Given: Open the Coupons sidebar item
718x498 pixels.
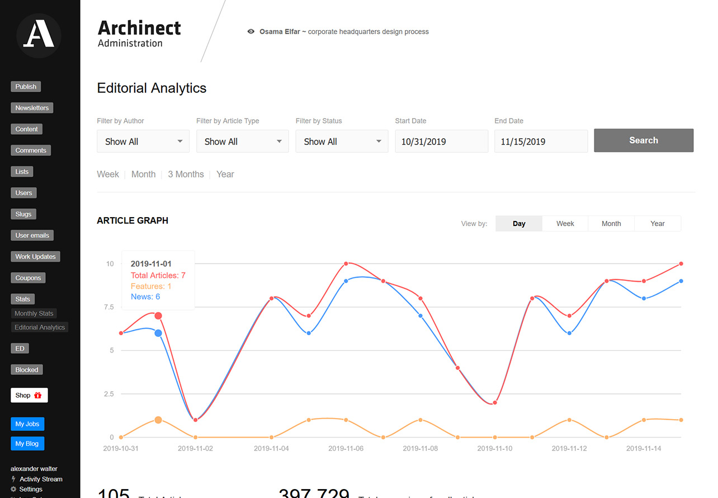Looking at the screenshot, I should 28,278.
